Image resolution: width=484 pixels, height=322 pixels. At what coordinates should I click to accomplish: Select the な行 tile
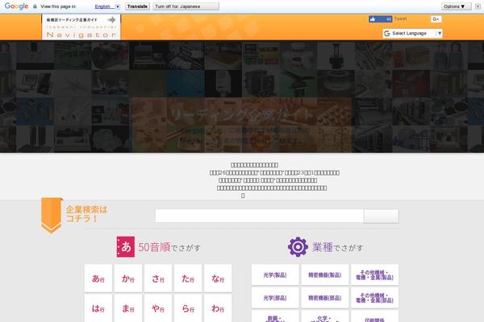click(218, 279)
